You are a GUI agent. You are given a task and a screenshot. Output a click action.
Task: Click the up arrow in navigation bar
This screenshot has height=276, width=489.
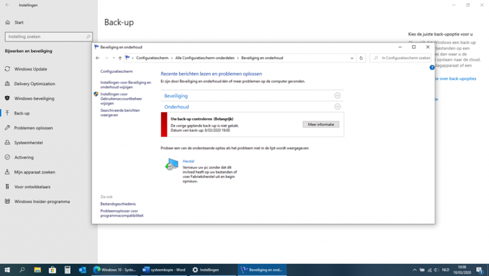tap(120, 58)
